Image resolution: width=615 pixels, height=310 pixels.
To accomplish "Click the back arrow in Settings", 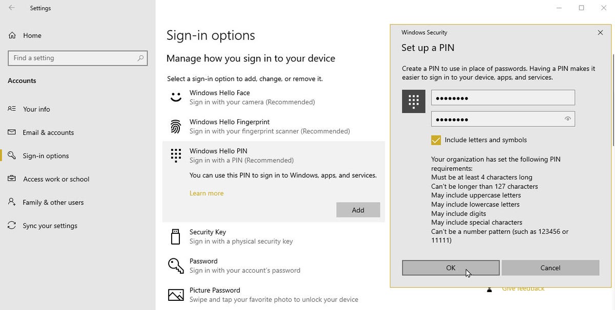I will click(x=11, y=8).
